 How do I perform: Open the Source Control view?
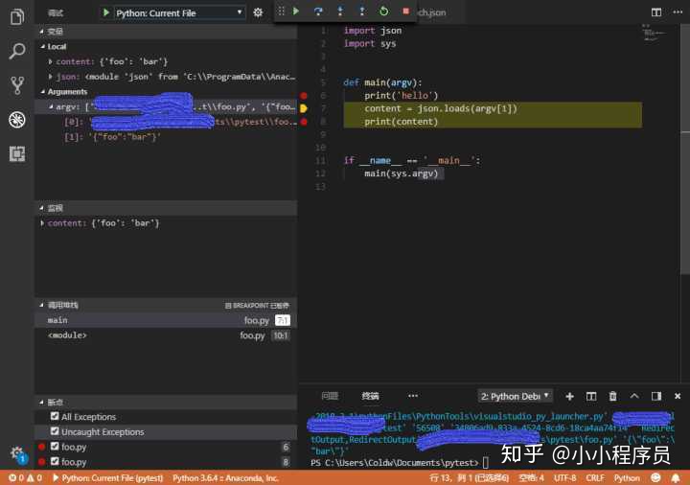point(16,85)
